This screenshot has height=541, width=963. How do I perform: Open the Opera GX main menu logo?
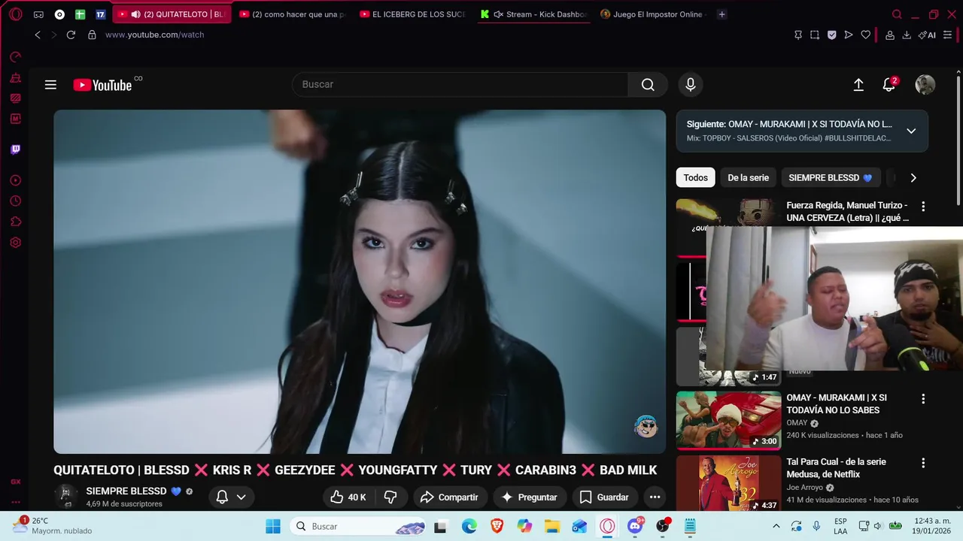point(15,14)
